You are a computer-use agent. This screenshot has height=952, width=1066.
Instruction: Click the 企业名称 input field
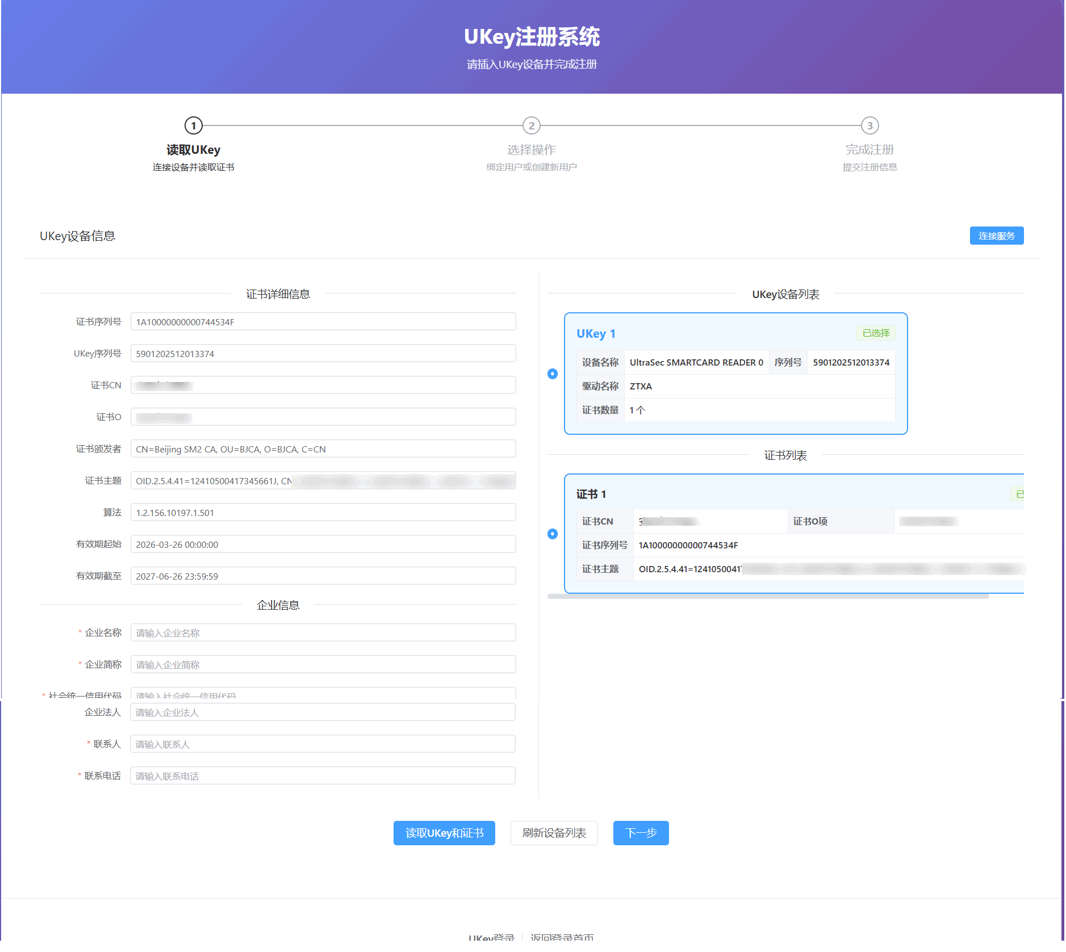coord(323,632)
